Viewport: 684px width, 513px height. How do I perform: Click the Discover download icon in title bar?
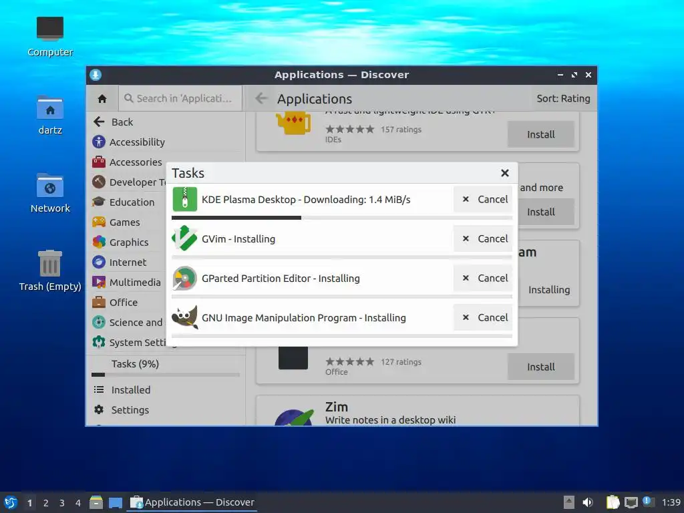tap(96, 75)
